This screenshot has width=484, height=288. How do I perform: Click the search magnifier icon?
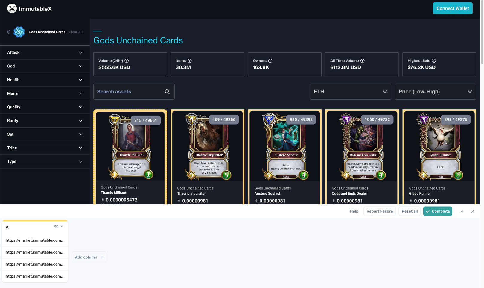(167, 92)
